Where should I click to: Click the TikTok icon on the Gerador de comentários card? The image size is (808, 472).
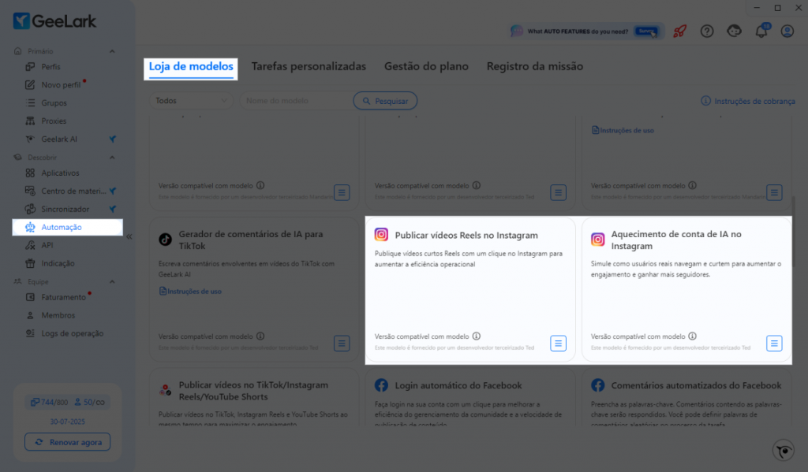click(166, 240)
